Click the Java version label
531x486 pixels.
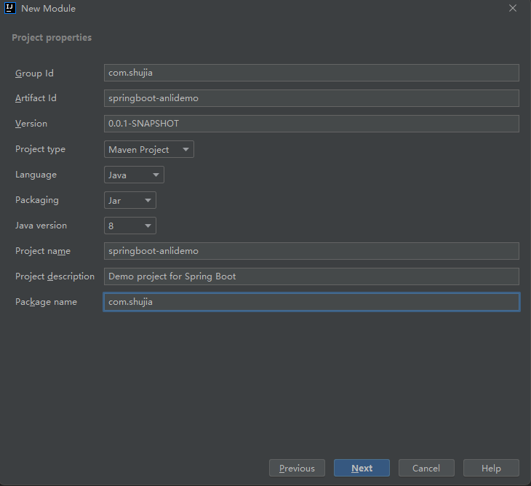click(41, 226)
